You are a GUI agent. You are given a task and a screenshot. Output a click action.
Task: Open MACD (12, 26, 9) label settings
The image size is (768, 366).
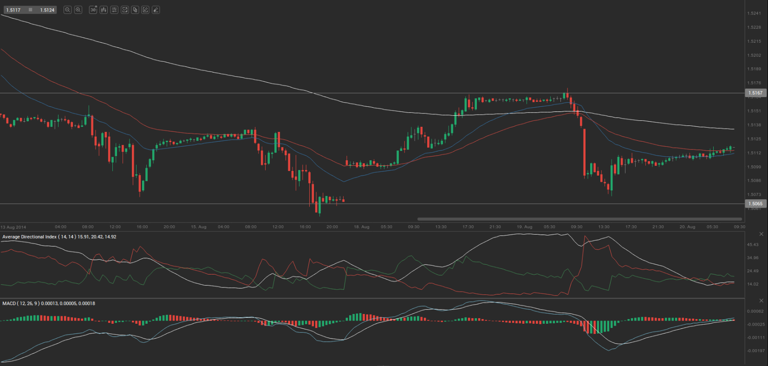point(48,303)
